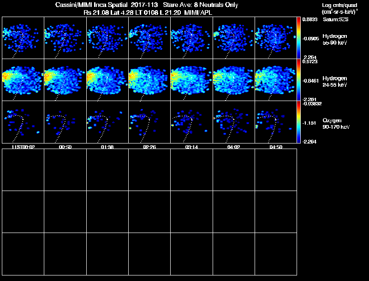Click the 'Cassini/MIMI Inca Spatial' title text

click(x=91, y=5)
